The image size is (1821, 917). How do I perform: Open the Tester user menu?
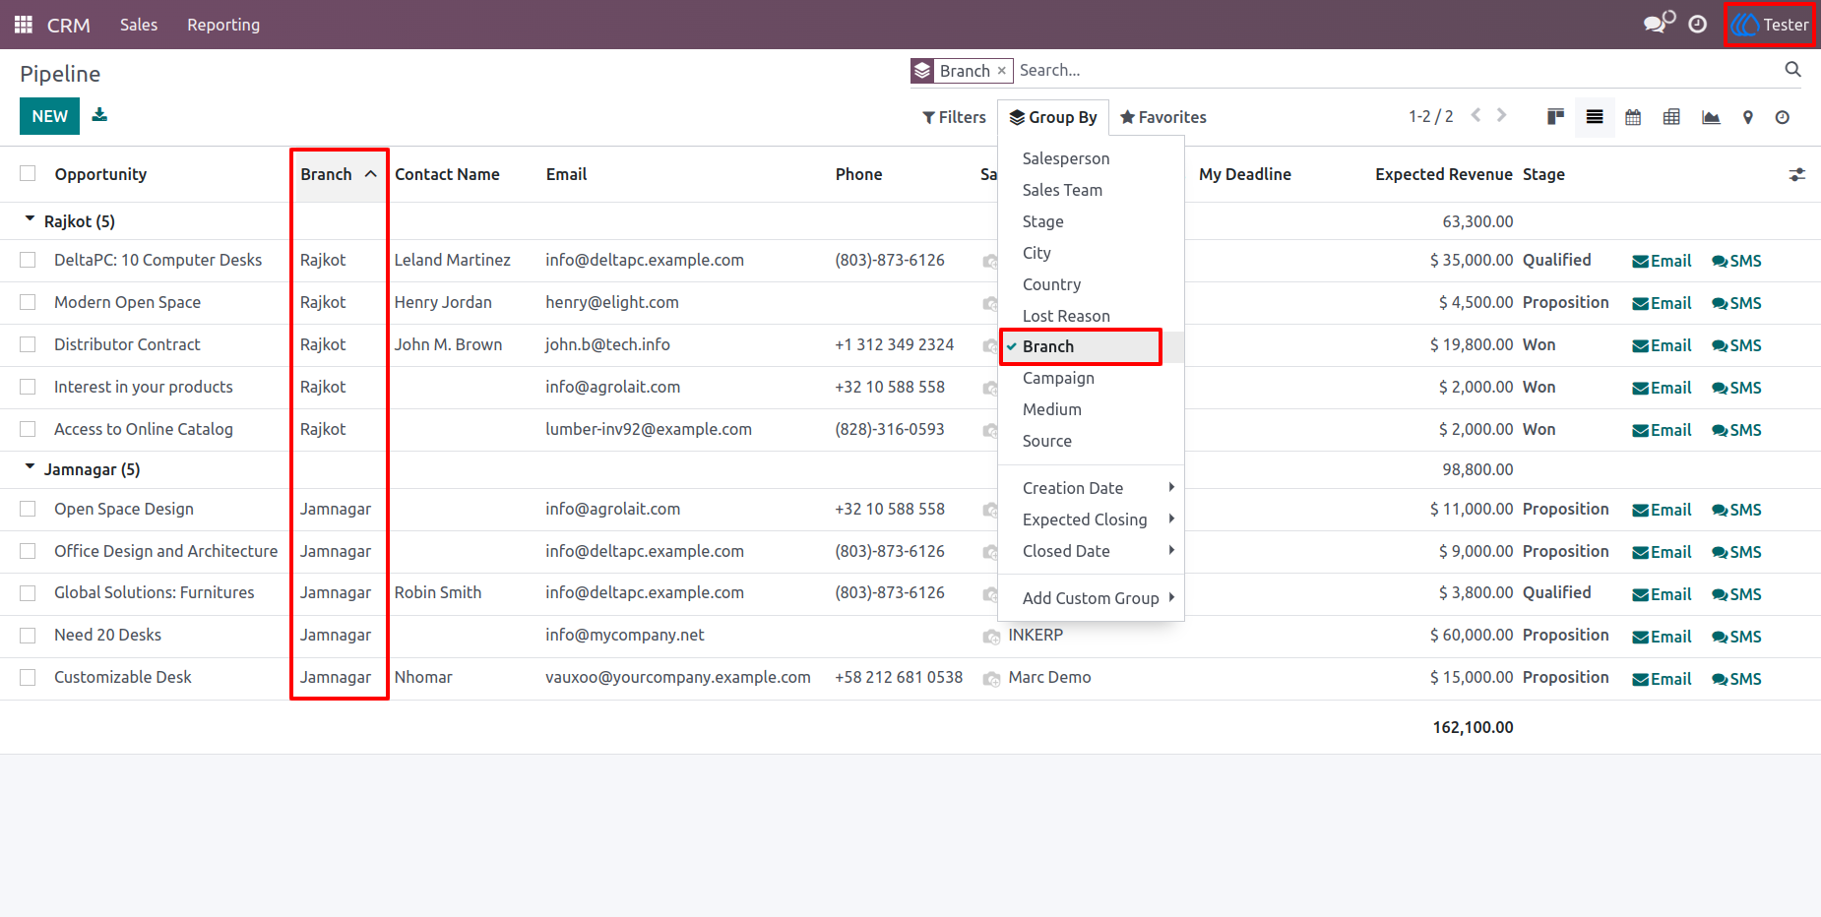[x=1770, y=25]
